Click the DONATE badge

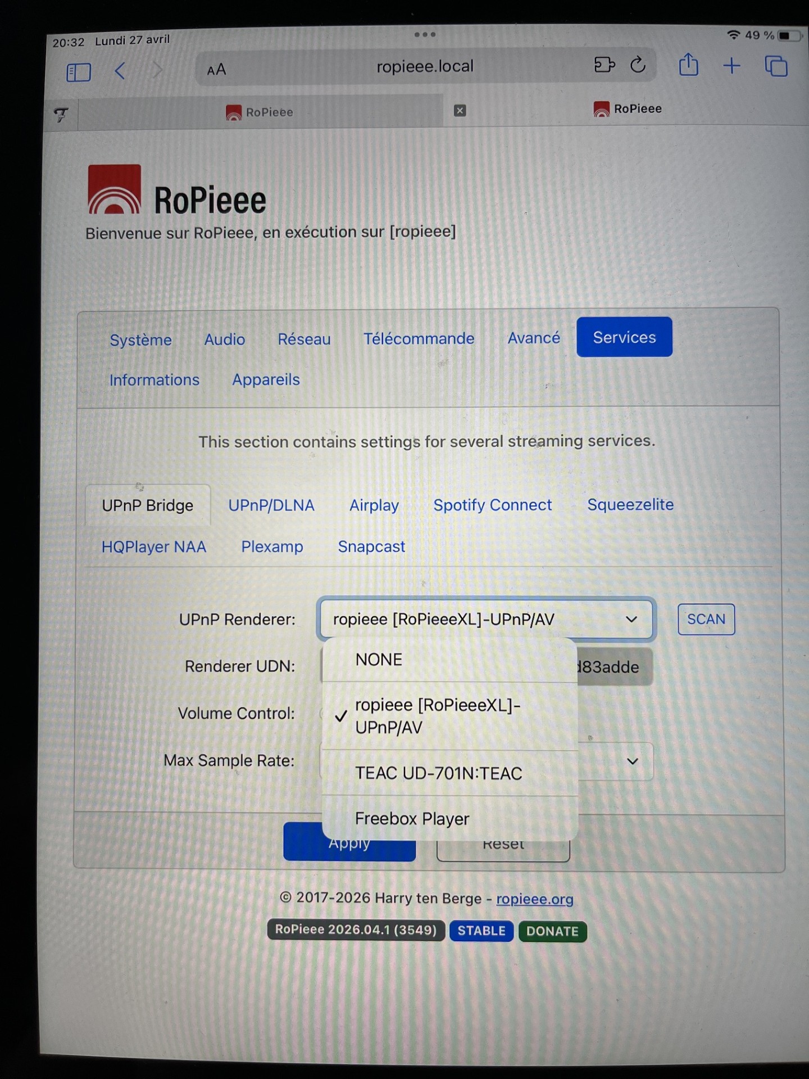[x=552, y=931]
